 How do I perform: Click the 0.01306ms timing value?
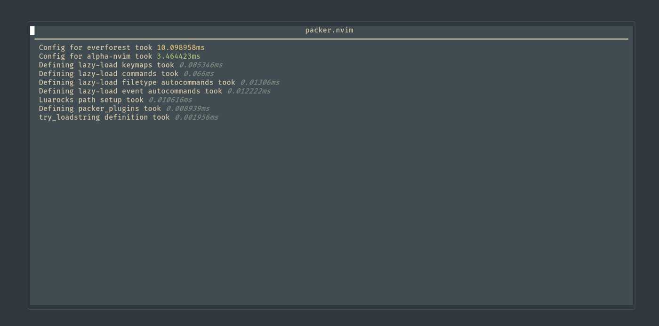(260, 82)
